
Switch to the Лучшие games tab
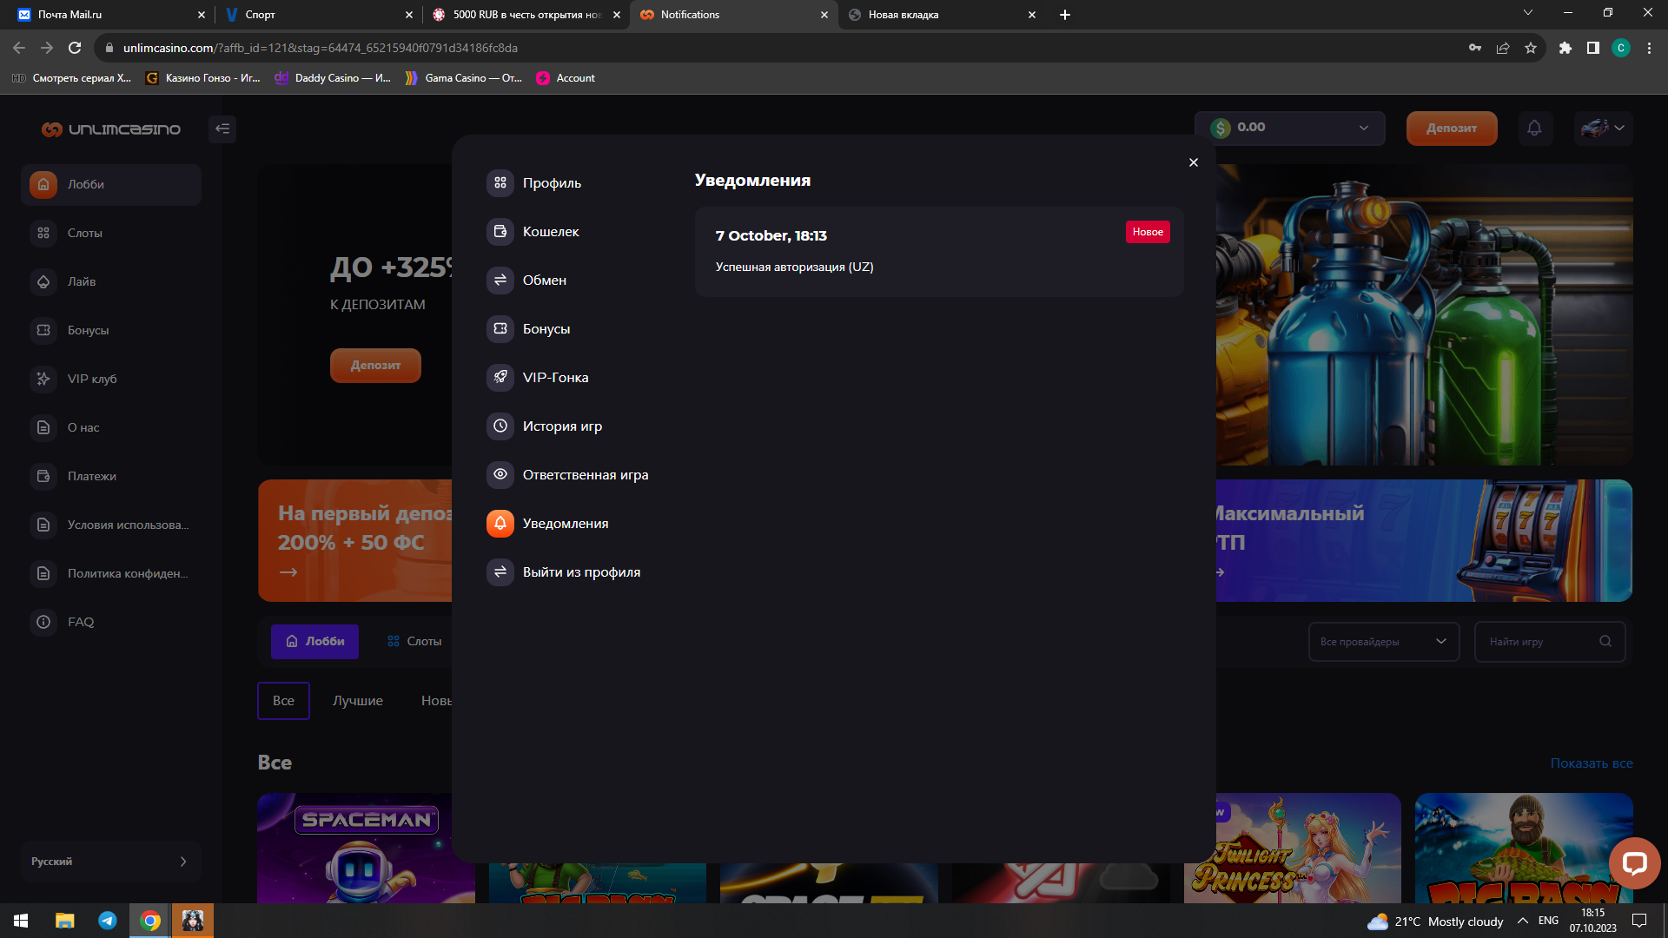(358, 701)
